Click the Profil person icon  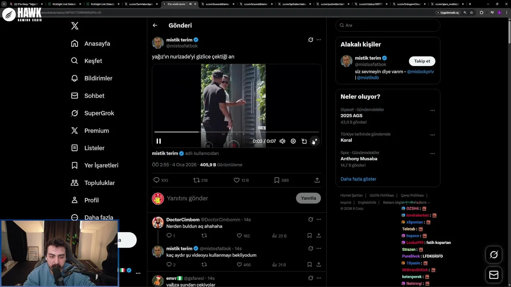click(75, 200)
